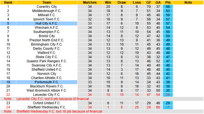Click Coventry City's 68 points cell
204x114 pixels.
point(168,6)
